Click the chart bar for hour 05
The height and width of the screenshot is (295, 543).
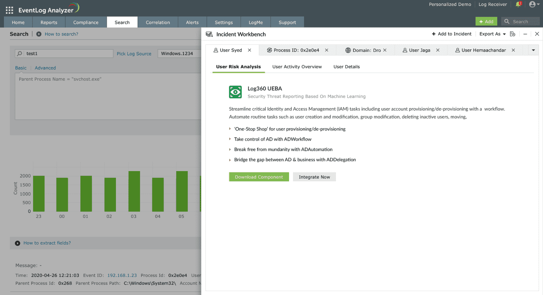click(182, 191)
